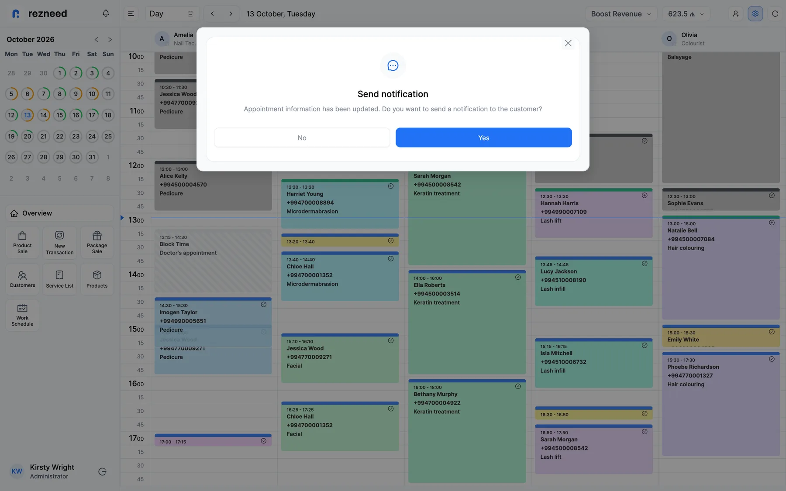Open Customers section

(22, 279)
